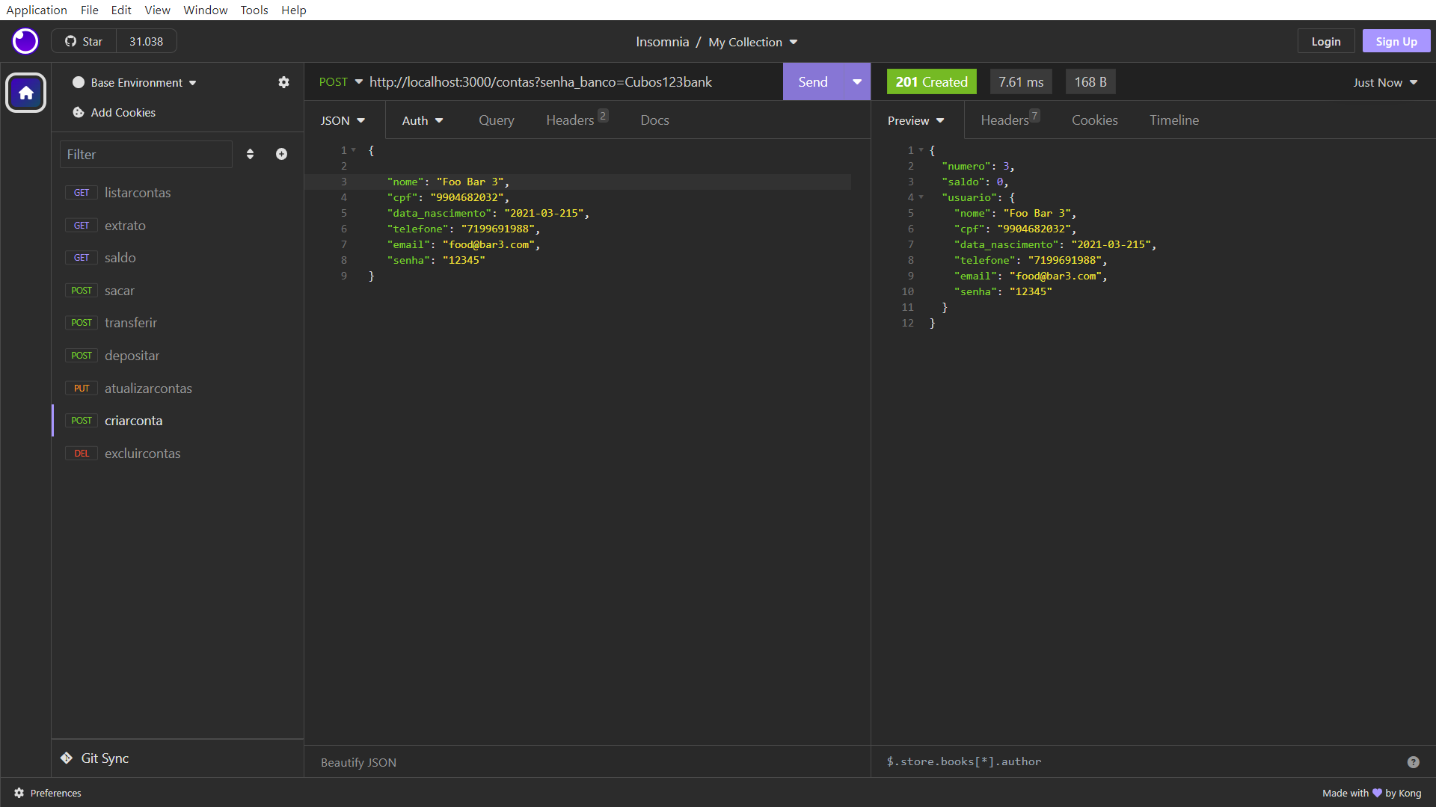
Task: Open Preferences gear in status bar
Action: click(x=19, y=793)
